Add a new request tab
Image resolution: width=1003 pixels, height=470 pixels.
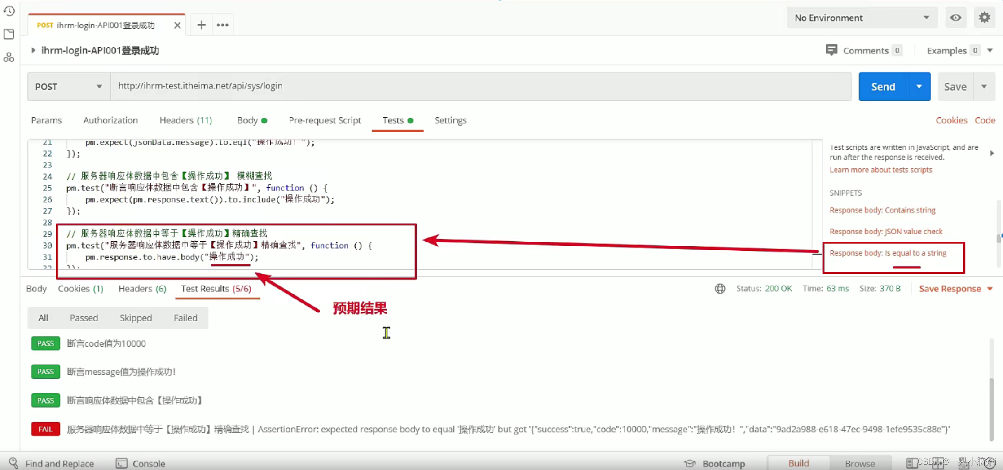click(201, 25)
